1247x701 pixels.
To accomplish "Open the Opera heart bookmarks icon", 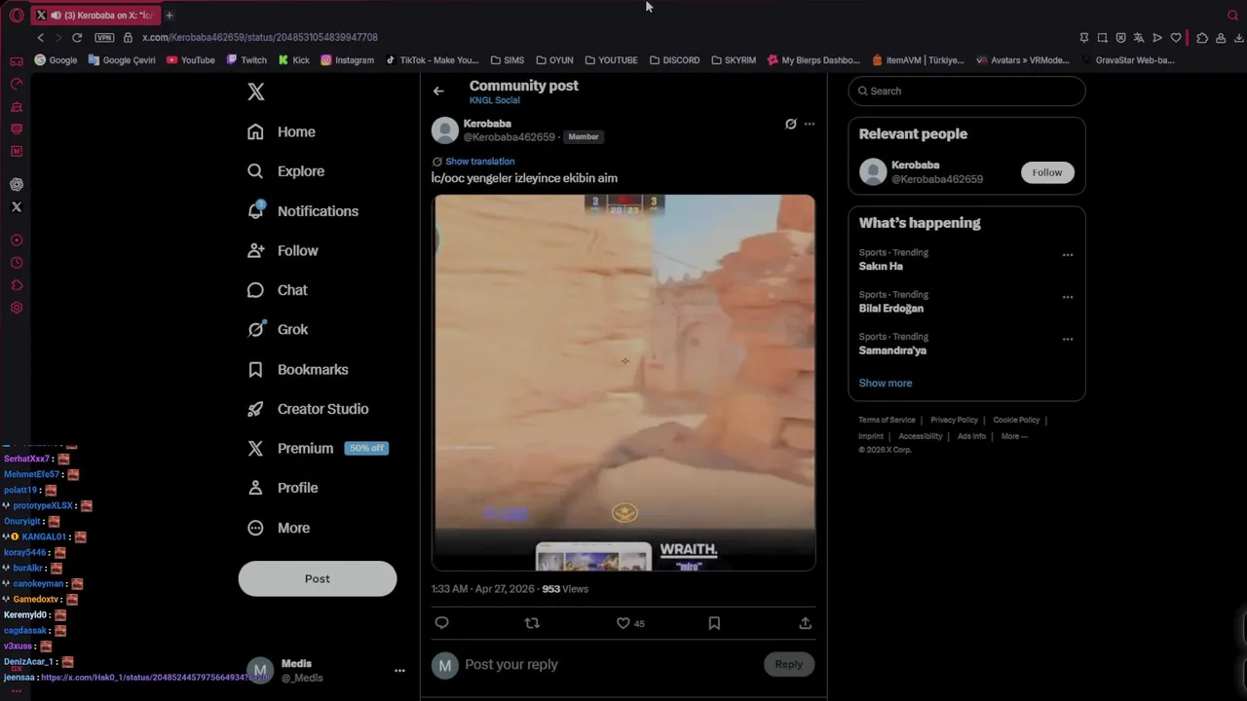I will tap(1176, 38).
